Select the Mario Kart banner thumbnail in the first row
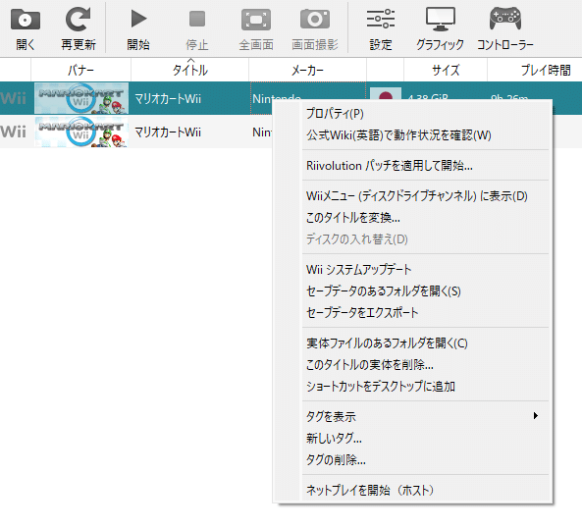This screenshot has width=582, height=528. tap(81, 98)
